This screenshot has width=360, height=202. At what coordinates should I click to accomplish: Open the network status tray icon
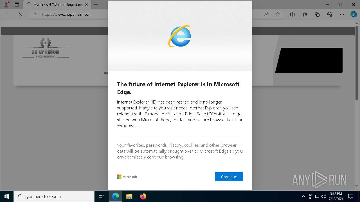317,196
